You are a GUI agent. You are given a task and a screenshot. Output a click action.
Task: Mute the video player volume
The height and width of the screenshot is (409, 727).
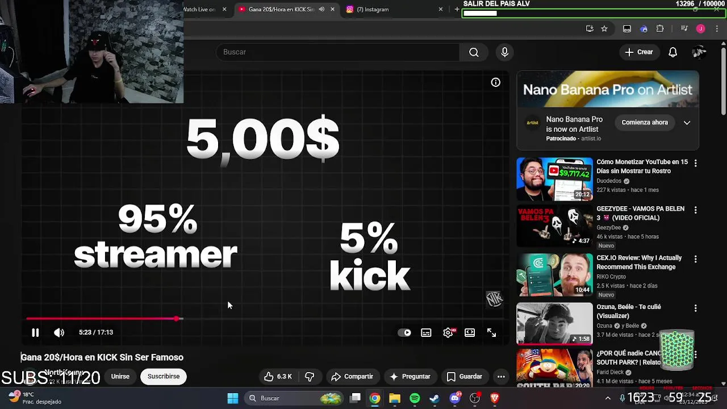click(59, 332)
